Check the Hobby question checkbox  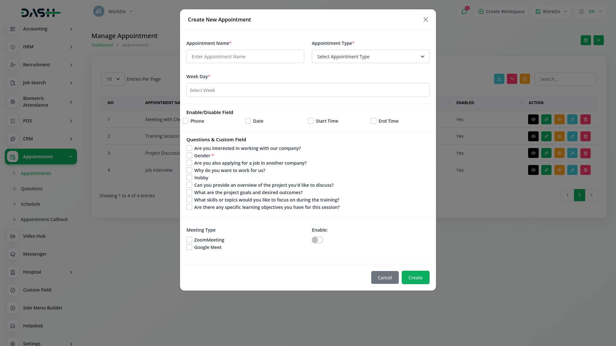click(189, 178)
